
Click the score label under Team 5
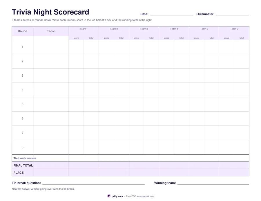coord(196,38)
